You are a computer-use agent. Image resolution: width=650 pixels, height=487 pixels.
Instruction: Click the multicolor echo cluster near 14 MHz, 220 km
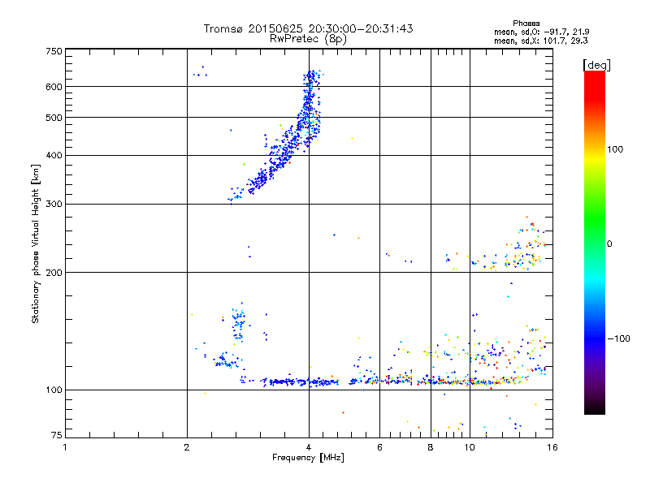522,259
